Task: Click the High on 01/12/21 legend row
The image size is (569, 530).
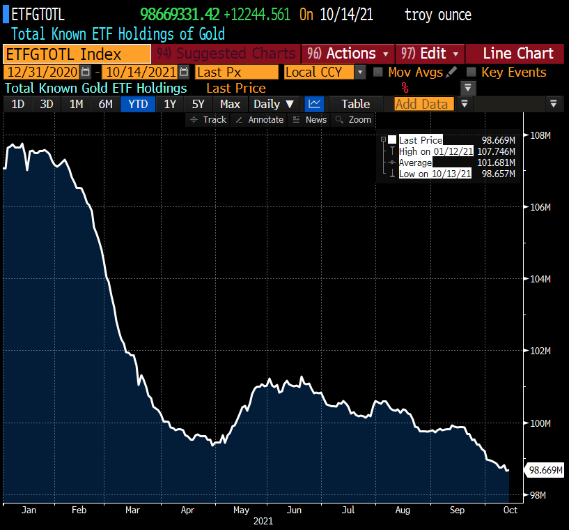Action: pos(436,151)
